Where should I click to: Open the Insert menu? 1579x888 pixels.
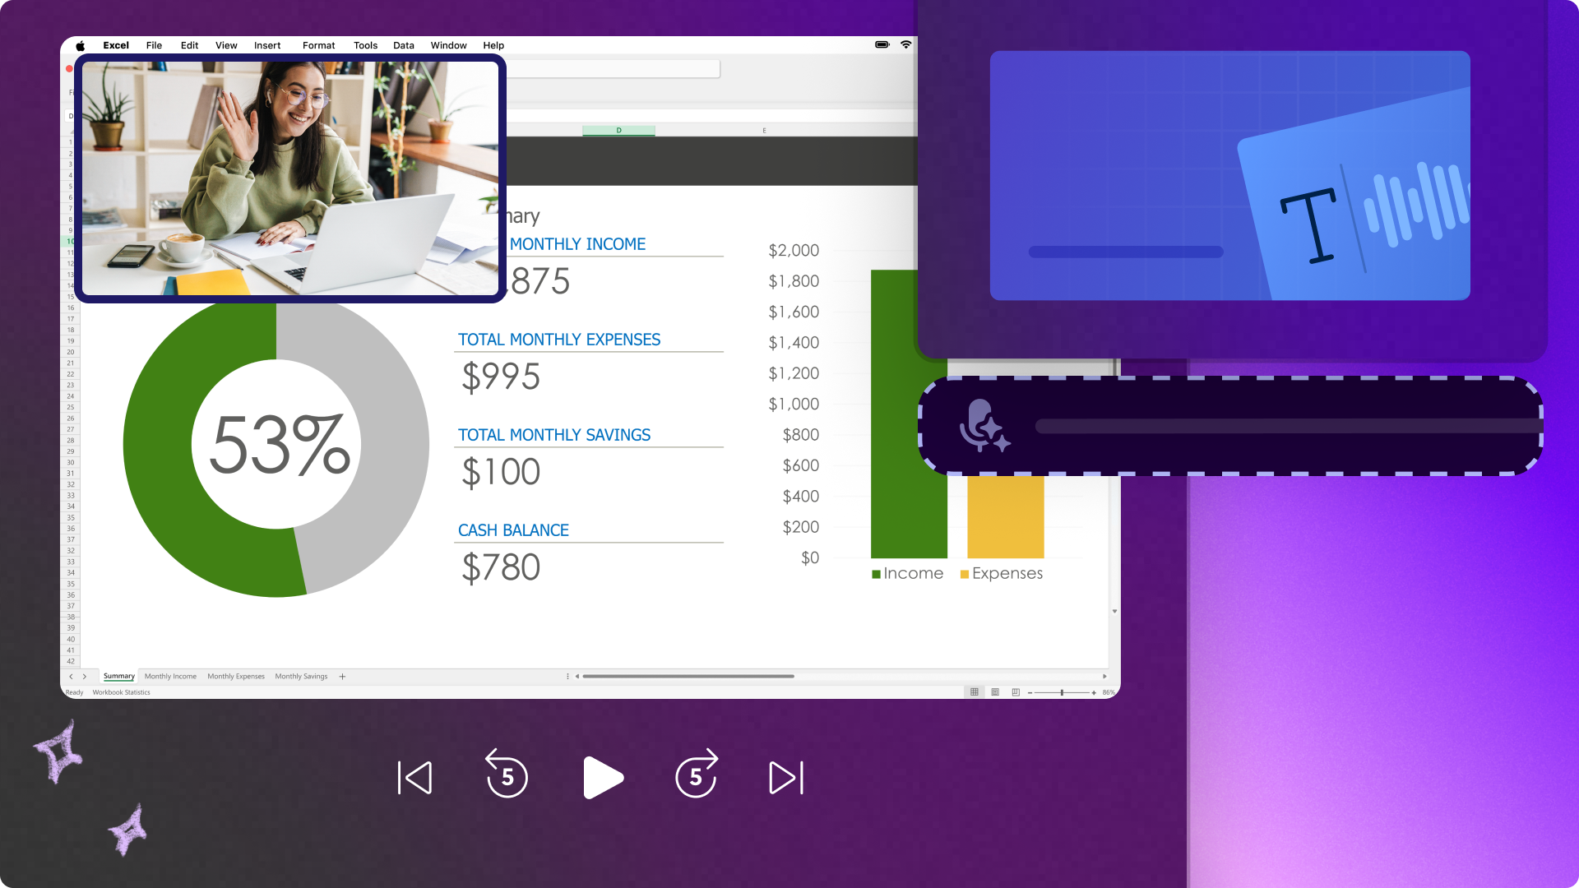267,45
